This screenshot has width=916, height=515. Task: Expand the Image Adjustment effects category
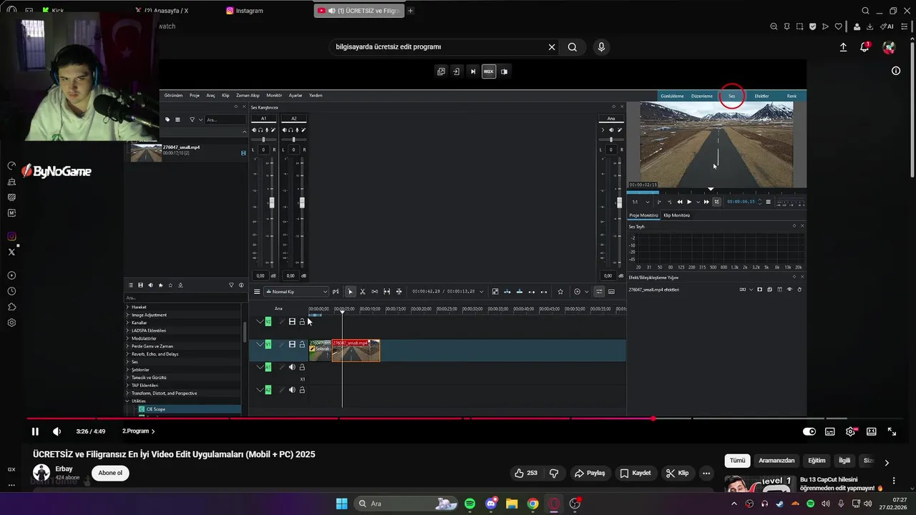point(149,315)
